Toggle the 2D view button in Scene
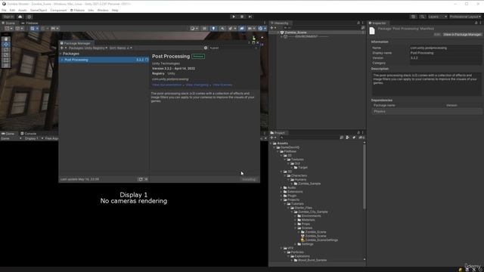Screen dimensions: 484x272 204,29
